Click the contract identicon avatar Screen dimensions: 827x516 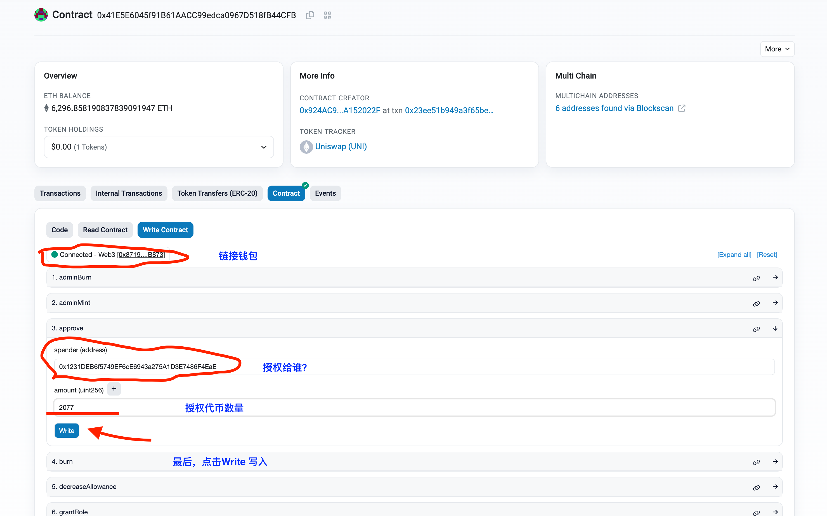coord(41,15)
